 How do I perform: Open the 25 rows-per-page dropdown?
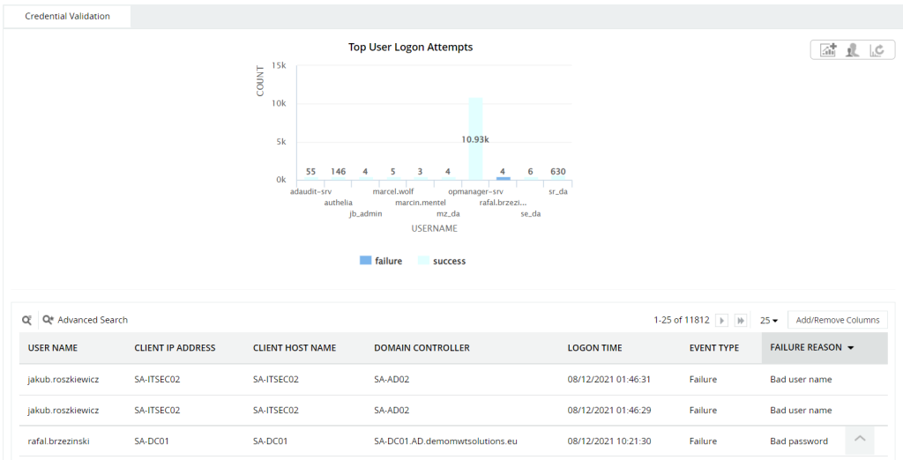(x=769, y=321)
